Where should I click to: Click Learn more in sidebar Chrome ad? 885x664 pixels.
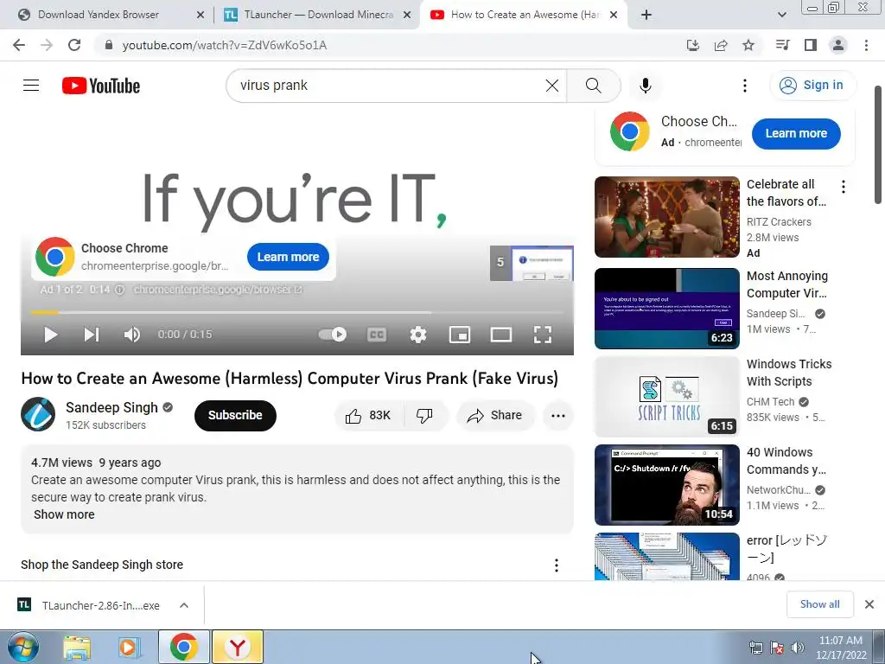tap(796, 134)
